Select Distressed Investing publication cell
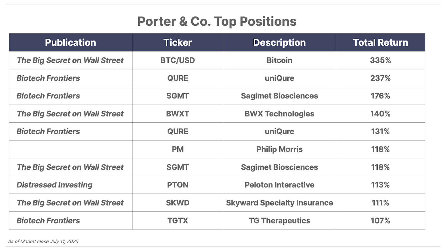 pyautogui.click(x=71, y=185)
